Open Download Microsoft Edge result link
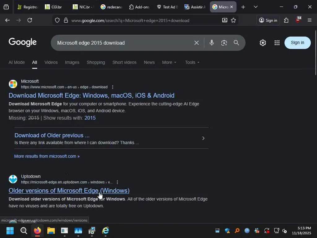The width and height of the screenshot is (317, 238). [91, 95]
